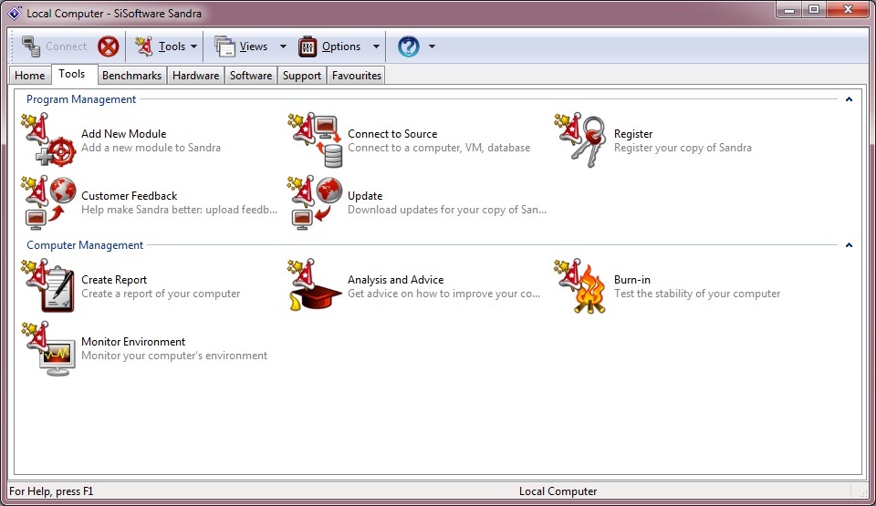Switch to the Home tab

[x=29, y=76]
